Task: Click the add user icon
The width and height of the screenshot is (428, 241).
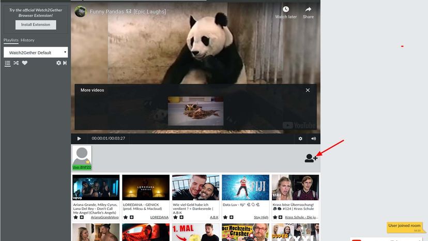Action: click(x=311, y=158)
